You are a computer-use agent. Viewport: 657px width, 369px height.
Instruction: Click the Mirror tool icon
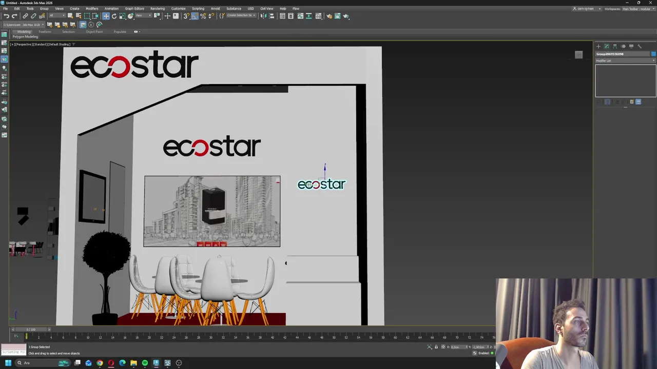263,16
